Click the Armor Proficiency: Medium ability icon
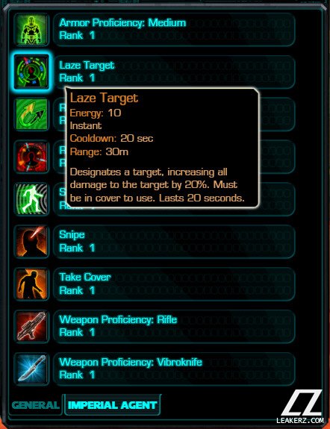 click(x=31, y=30)
